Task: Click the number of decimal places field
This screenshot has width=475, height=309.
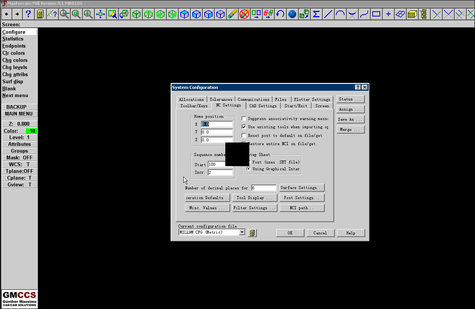Action: point(264,188)
